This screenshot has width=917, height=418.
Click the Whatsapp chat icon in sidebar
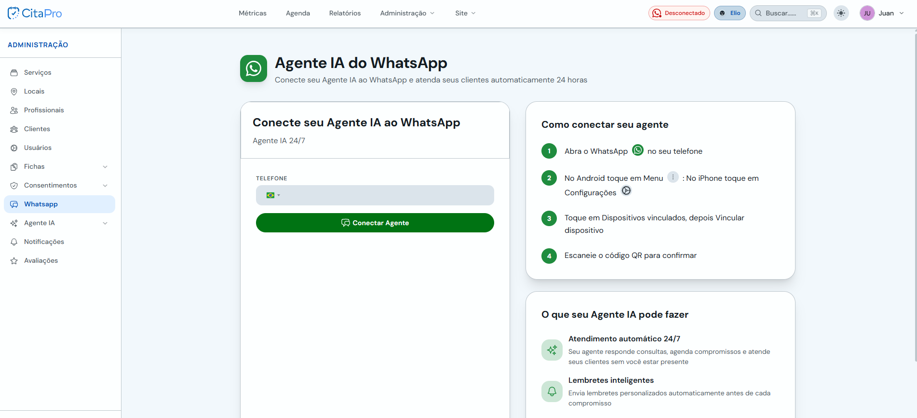pyautogui.click(x=14, y=204)
